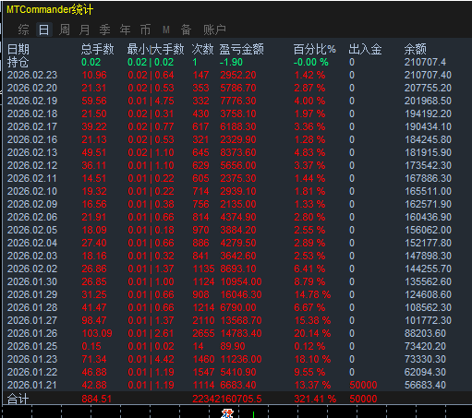Select the 2026.02.20 date row
The width and height of the screenshot is (472, 418).
(x=32, y=88)
